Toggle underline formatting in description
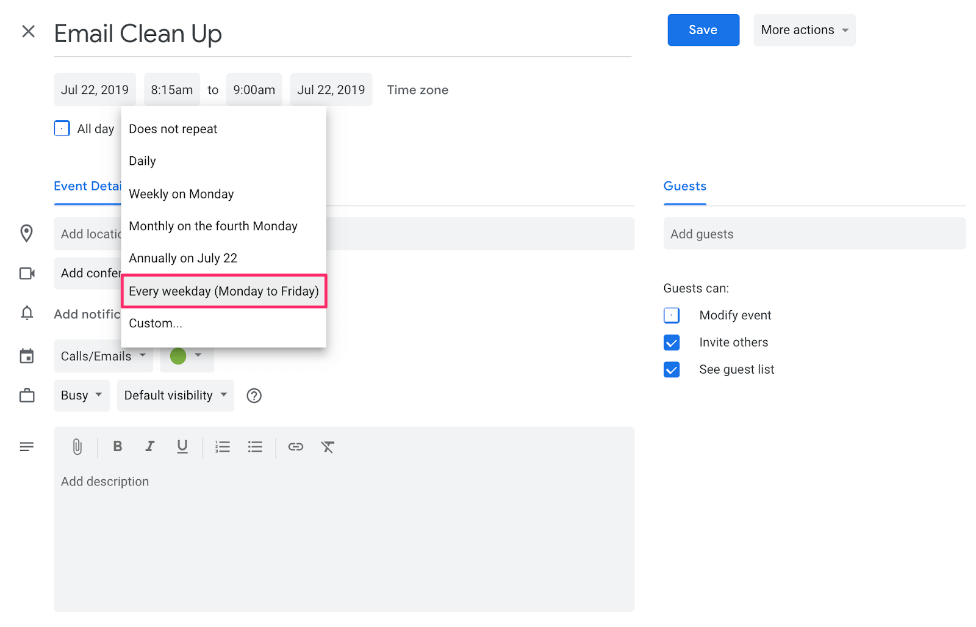Image resolution: width=976 pixels, height=627 pixels. [x=182, y=446]
